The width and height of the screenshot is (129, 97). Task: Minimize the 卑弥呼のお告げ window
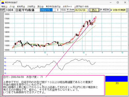coord(111,3)
